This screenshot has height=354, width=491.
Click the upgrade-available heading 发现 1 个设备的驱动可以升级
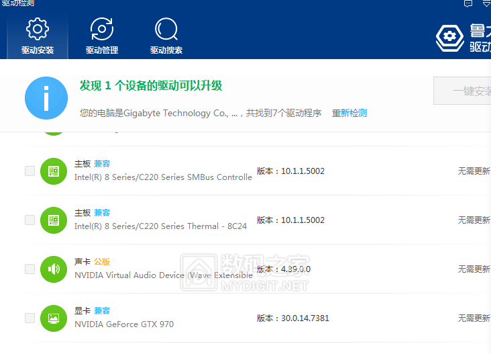[x=151, y=85]
